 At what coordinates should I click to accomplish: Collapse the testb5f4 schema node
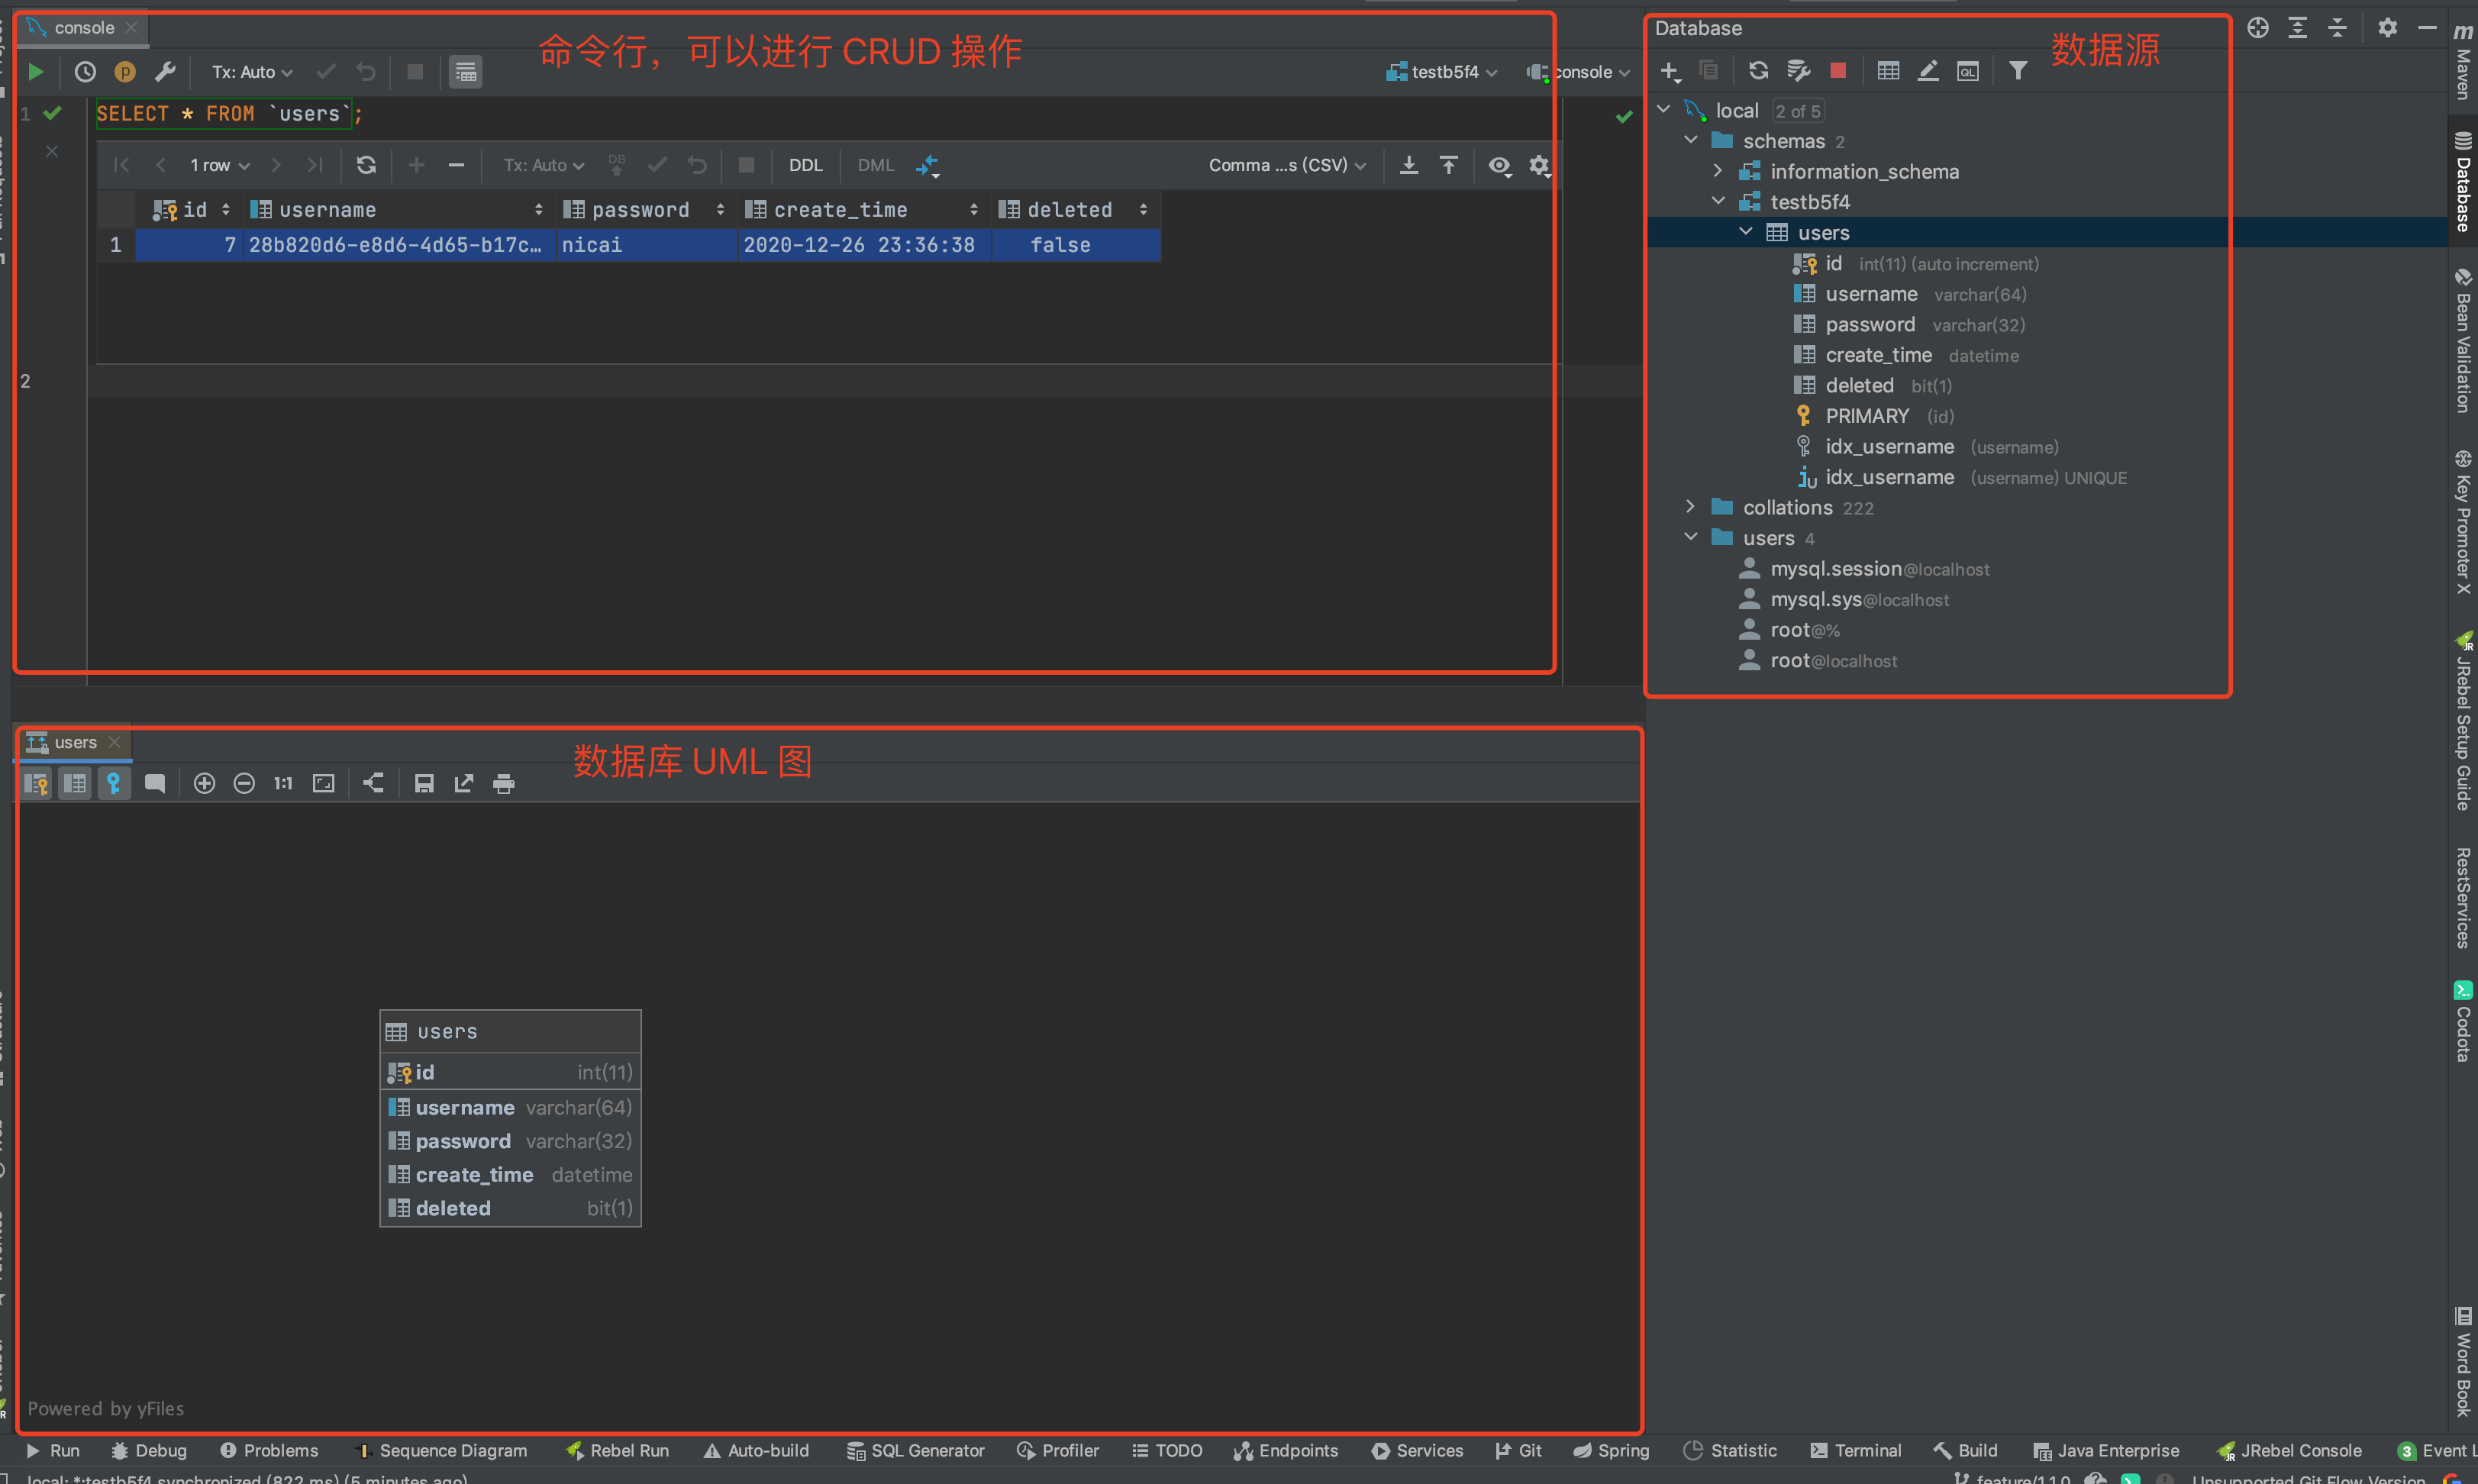click(x=1718, y=202)
